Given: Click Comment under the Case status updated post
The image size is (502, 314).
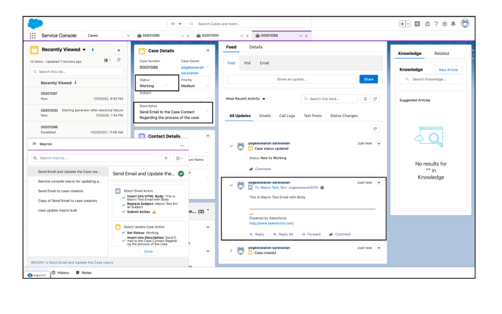Looking at the screenshot, I should [x=260, y=169].
